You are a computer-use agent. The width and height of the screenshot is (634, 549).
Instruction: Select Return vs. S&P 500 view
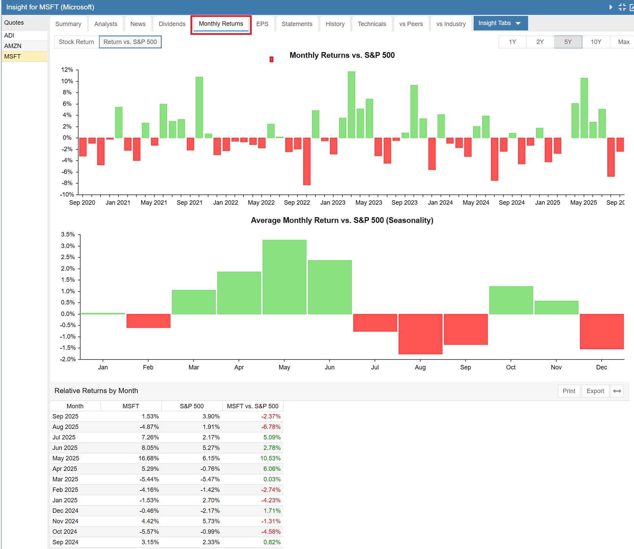[130, 42]
